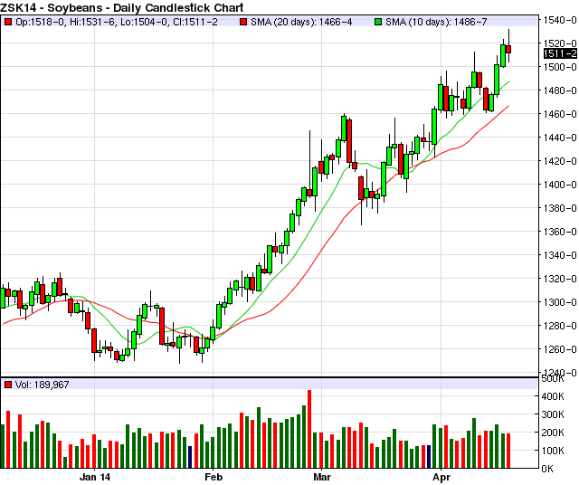The height and width of the screenshot is (485, 579).
Task: Click the 0K volume axis label
Action: [547, 469]
